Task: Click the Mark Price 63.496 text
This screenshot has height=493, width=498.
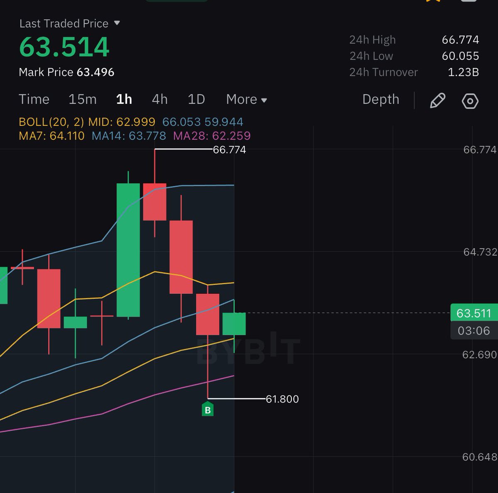Action: [x=66, y=72]
